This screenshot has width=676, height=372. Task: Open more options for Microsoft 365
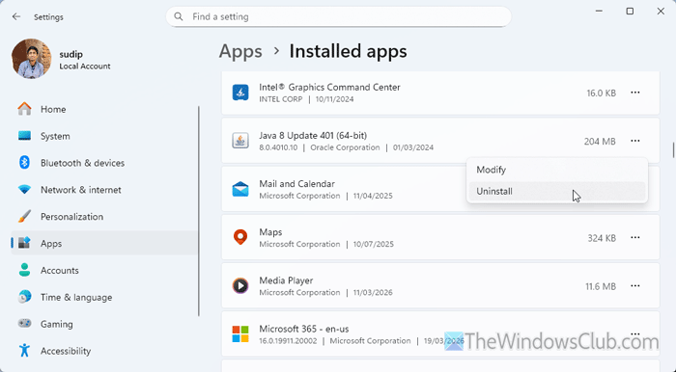pos(635,333)
